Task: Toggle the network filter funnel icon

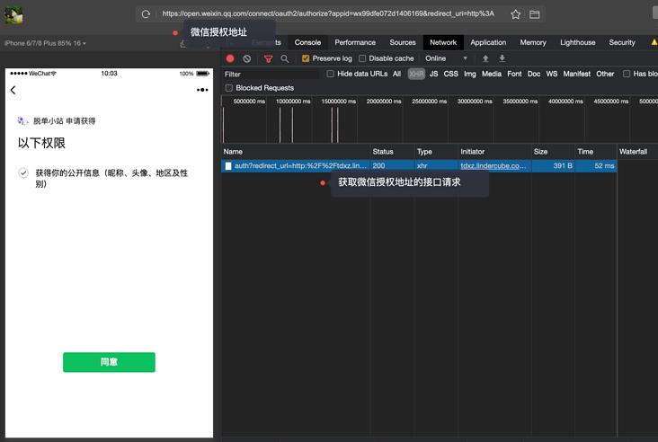Action: 268,58
